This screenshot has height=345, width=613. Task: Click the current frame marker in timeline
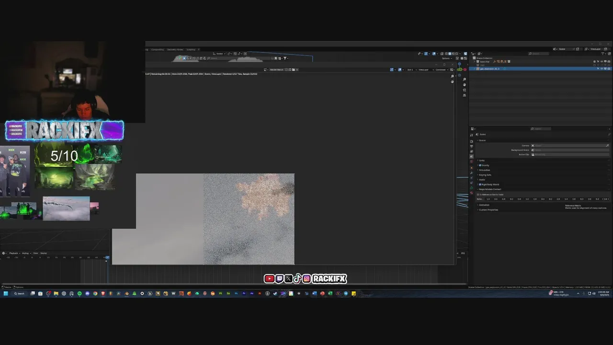click(107, 258)
